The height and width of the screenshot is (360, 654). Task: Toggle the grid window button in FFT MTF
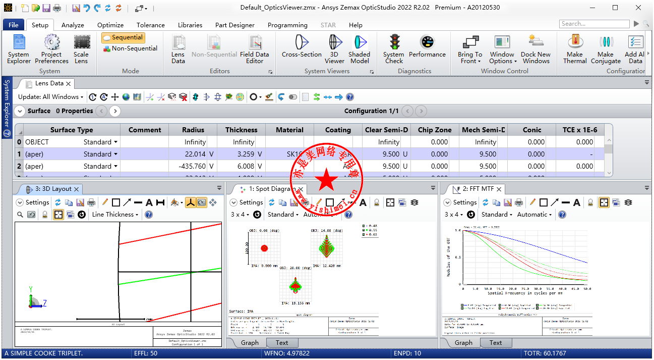point(604,202)
